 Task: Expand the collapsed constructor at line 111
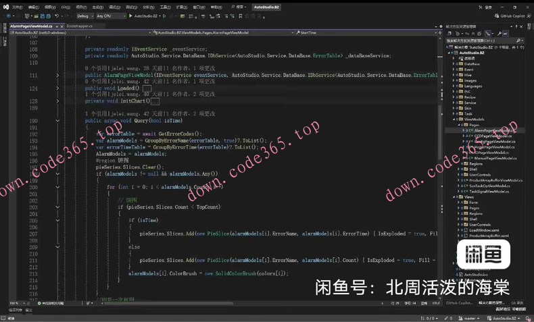point(57,75)
